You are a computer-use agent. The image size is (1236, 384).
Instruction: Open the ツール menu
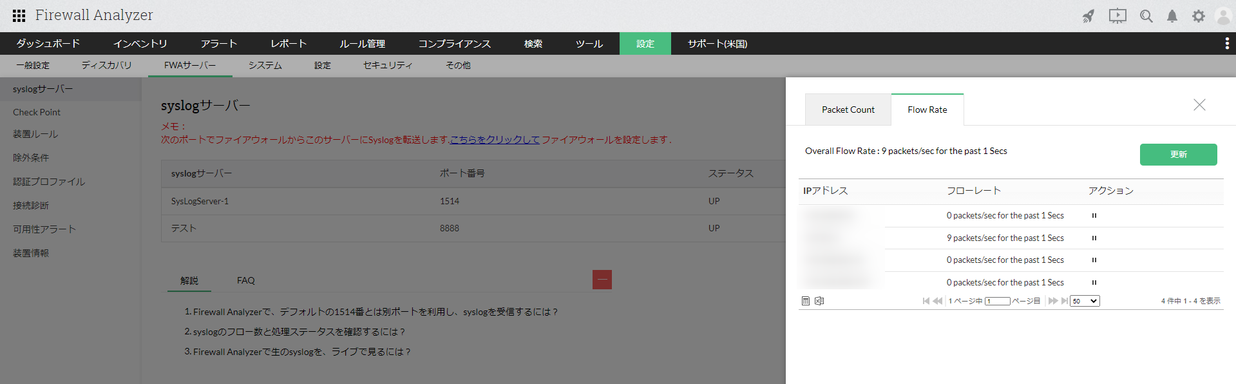(589, 43)
